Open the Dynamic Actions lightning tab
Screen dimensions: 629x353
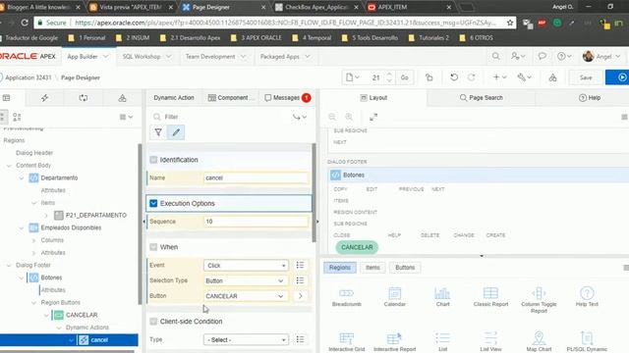coord(44,98)
